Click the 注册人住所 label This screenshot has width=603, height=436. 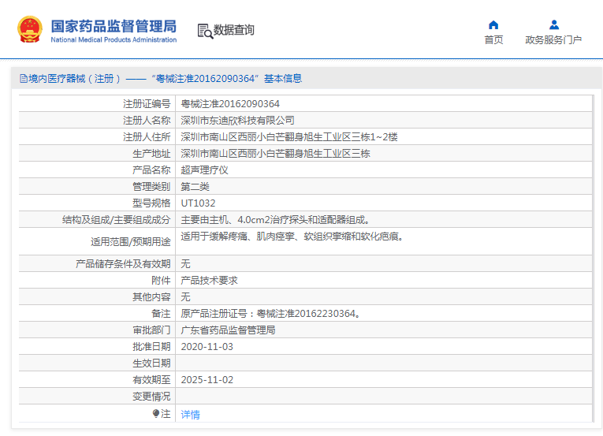pos(147,137)
